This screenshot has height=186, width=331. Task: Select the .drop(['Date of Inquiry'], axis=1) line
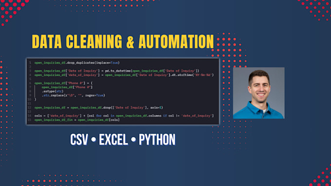point(99,108)
